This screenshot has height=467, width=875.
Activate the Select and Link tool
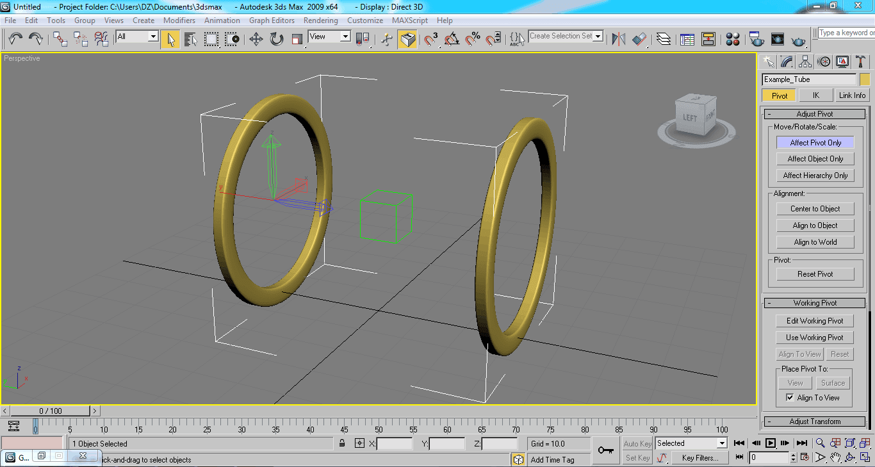click(61, 39)
